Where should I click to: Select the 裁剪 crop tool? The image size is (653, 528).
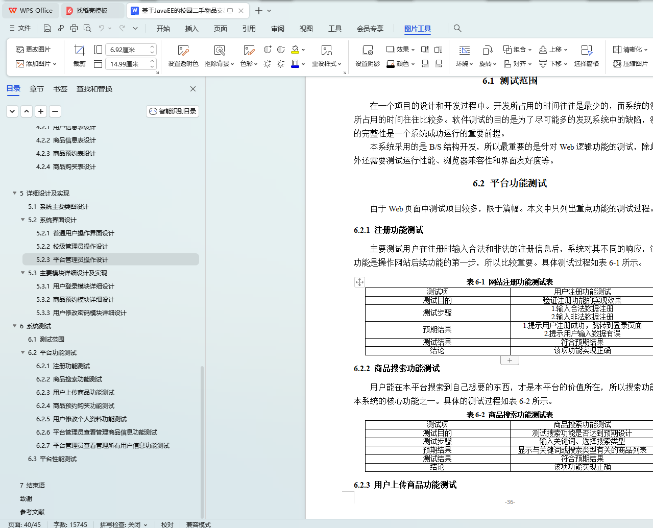point(79,56)
